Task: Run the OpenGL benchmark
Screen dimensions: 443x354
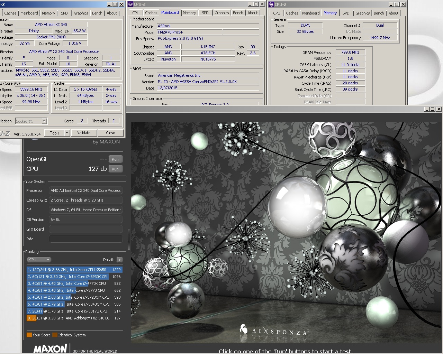Action: point(115,159)
